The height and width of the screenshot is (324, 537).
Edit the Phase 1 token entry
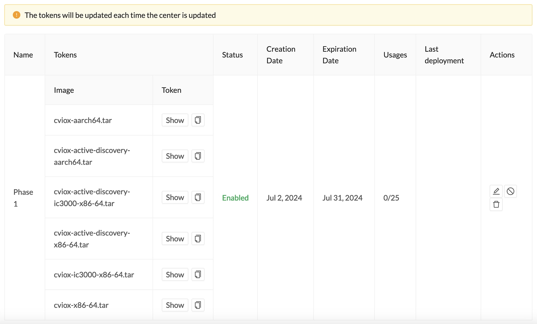496,191
